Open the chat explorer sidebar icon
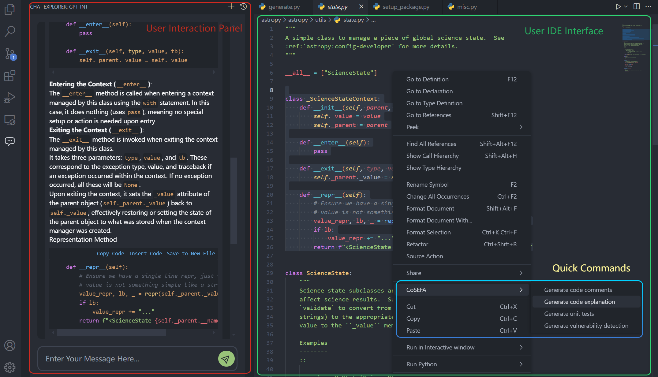This screenshot has height=377, width=658. pyautogui.click(x=10, y=141)
